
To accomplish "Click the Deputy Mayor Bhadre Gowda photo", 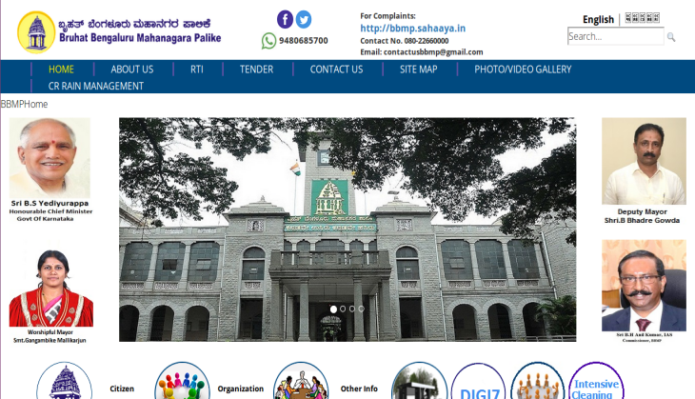I will 644,161.
